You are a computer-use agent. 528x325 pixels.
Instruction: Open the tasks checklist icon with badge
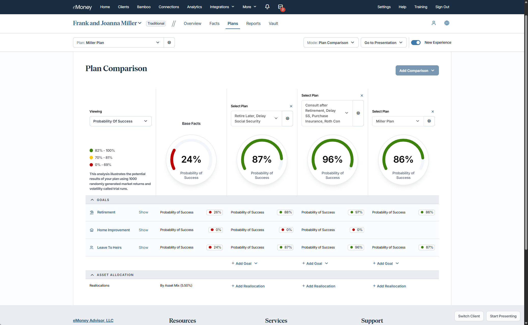click(x=281, y=7)
